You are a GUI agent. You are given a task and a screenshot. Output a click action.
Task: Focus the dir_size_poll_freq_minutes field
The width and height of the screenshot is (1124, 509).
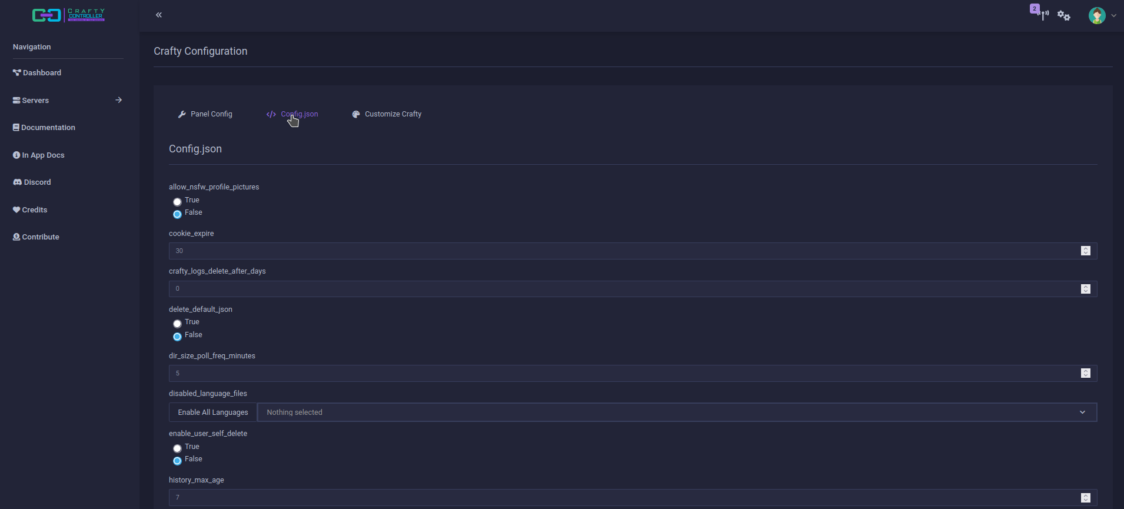coord(633,373)
